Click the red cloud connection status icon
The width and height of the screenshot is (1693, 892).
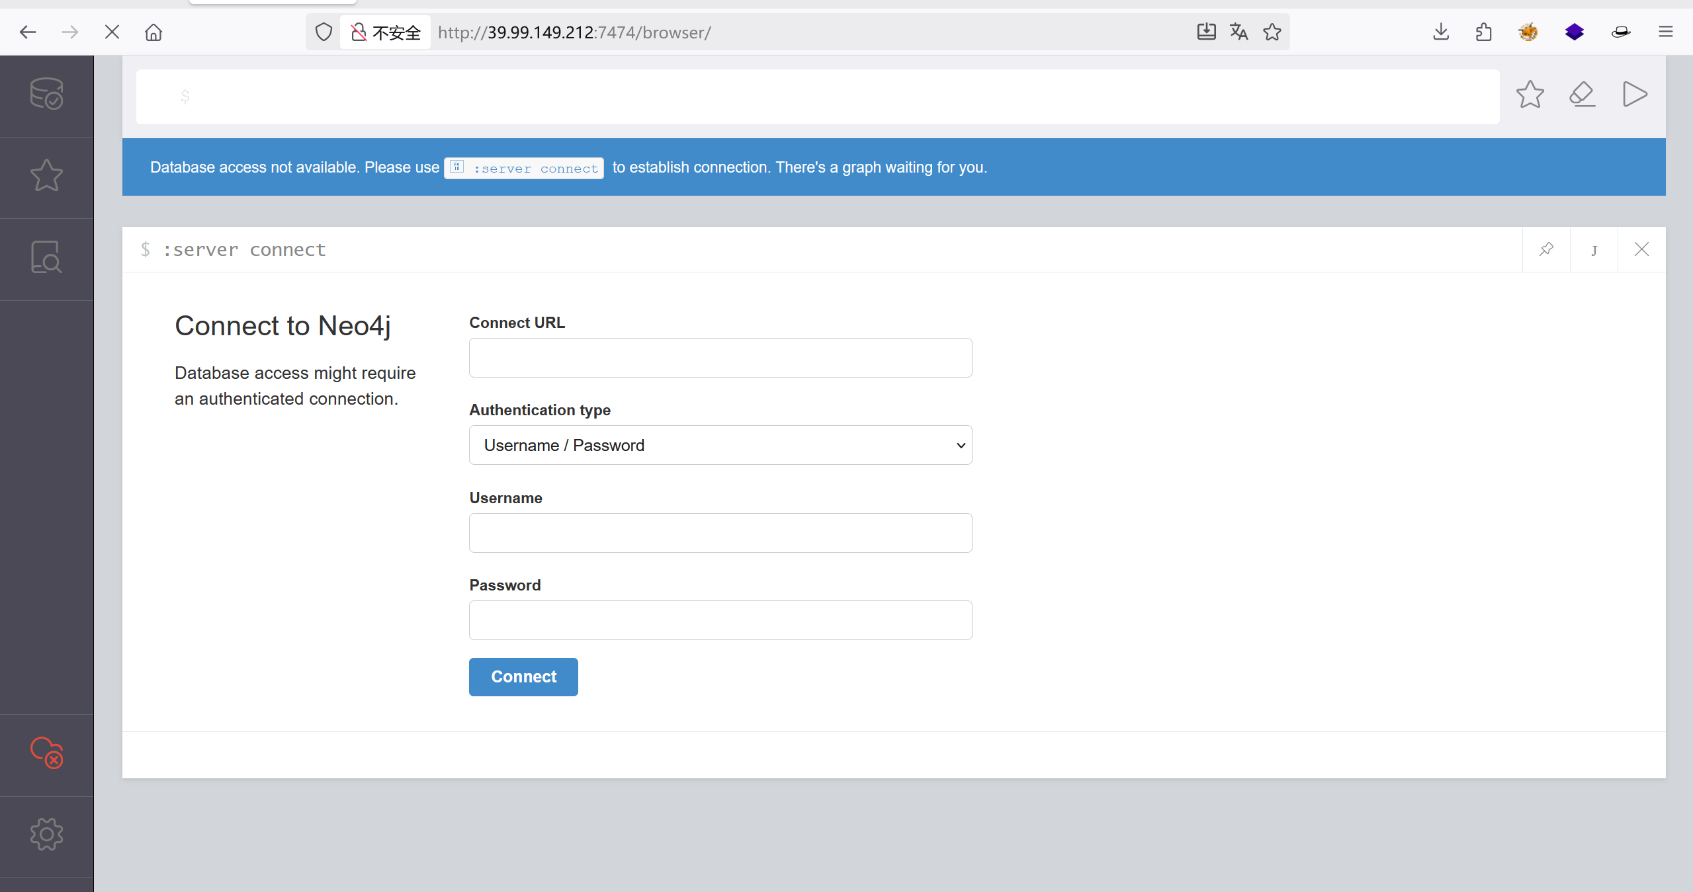click(x=46, y=752)
